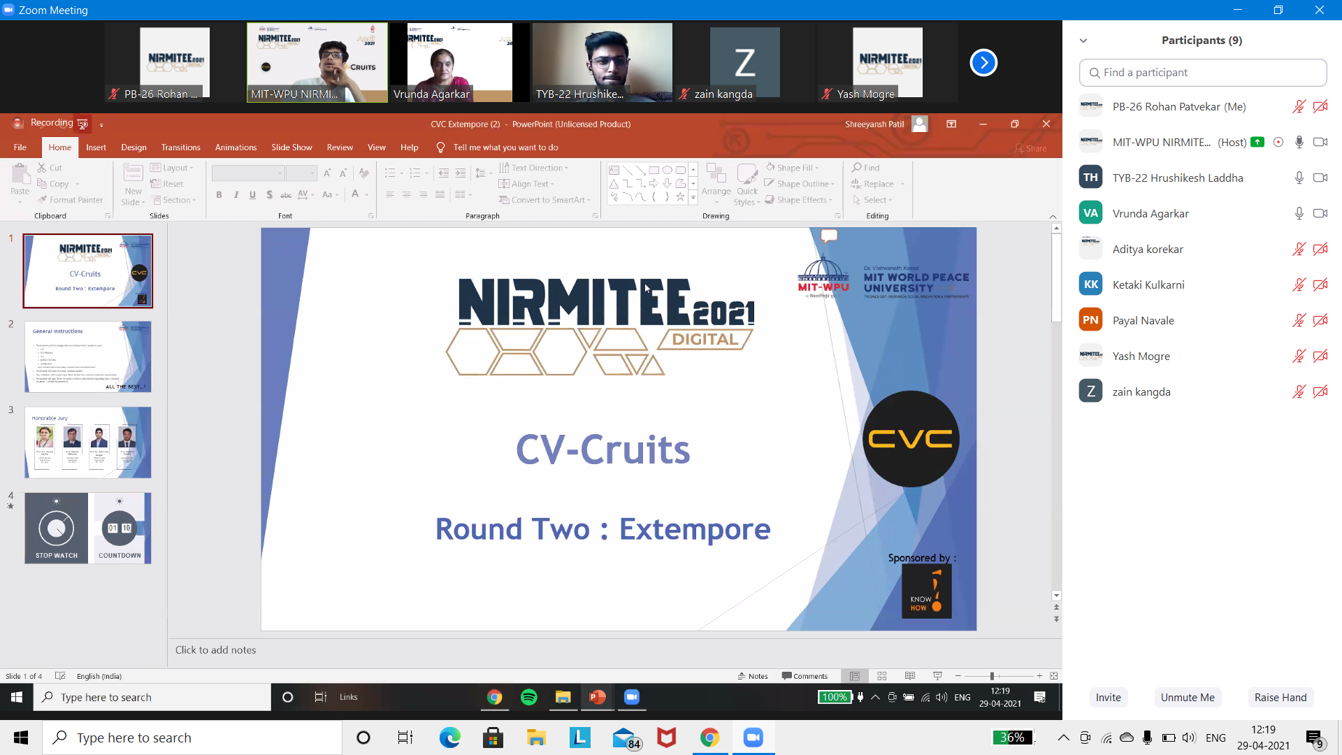This screenshot has height=755, width=1342.
Task: Open Slide Sorter view icon in status bar
Action: [x=882, y=676]
